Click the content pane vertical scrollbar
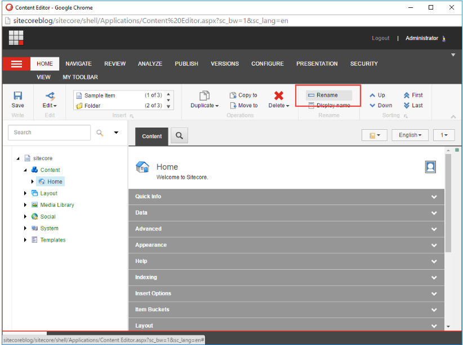The height and width of the screenshot is (345, 463). pos(448,203)
